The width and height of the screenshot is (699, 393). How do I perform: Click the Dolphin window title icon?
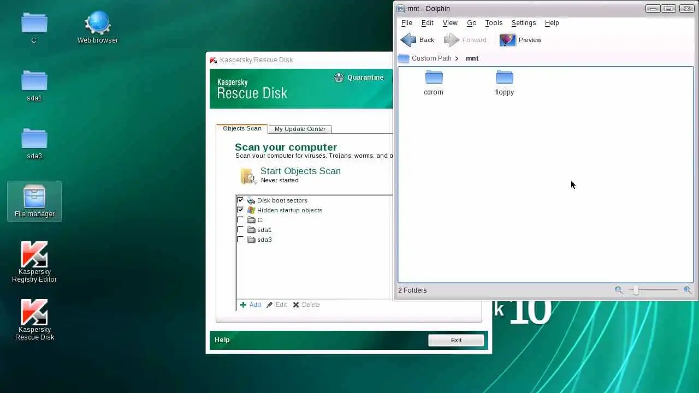pyautogui.click(x=400, y=9)
